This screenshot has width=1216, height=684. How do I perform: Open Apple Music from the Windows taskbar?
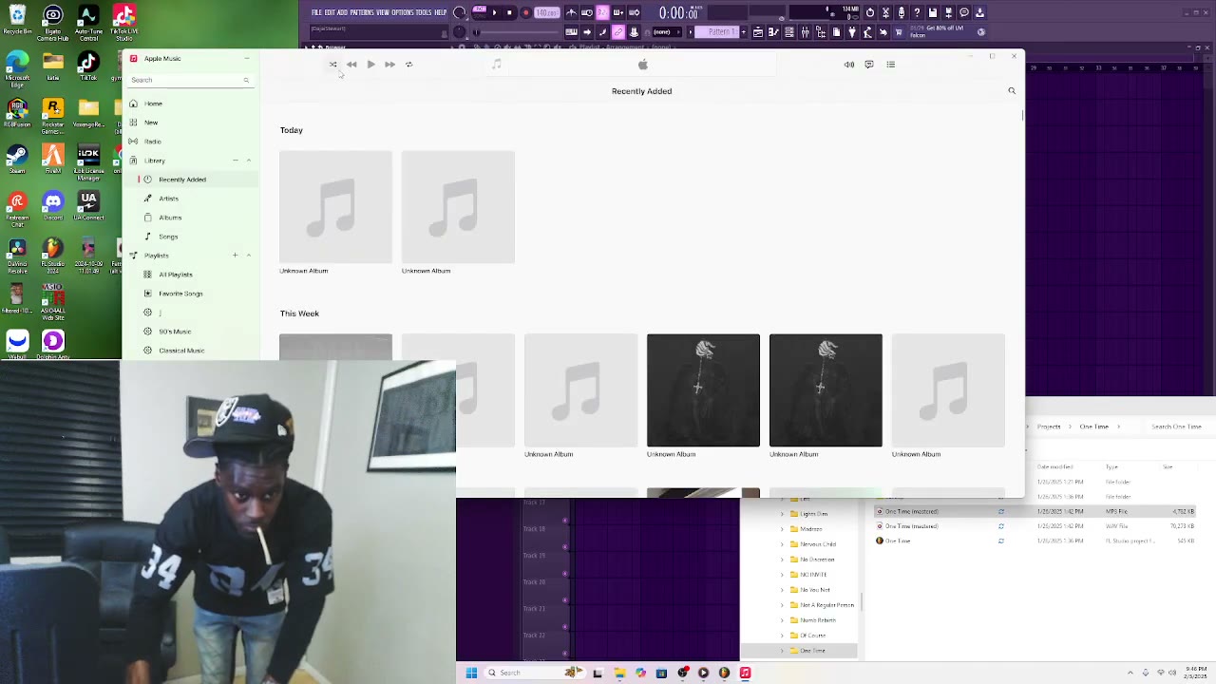(745, 673)
